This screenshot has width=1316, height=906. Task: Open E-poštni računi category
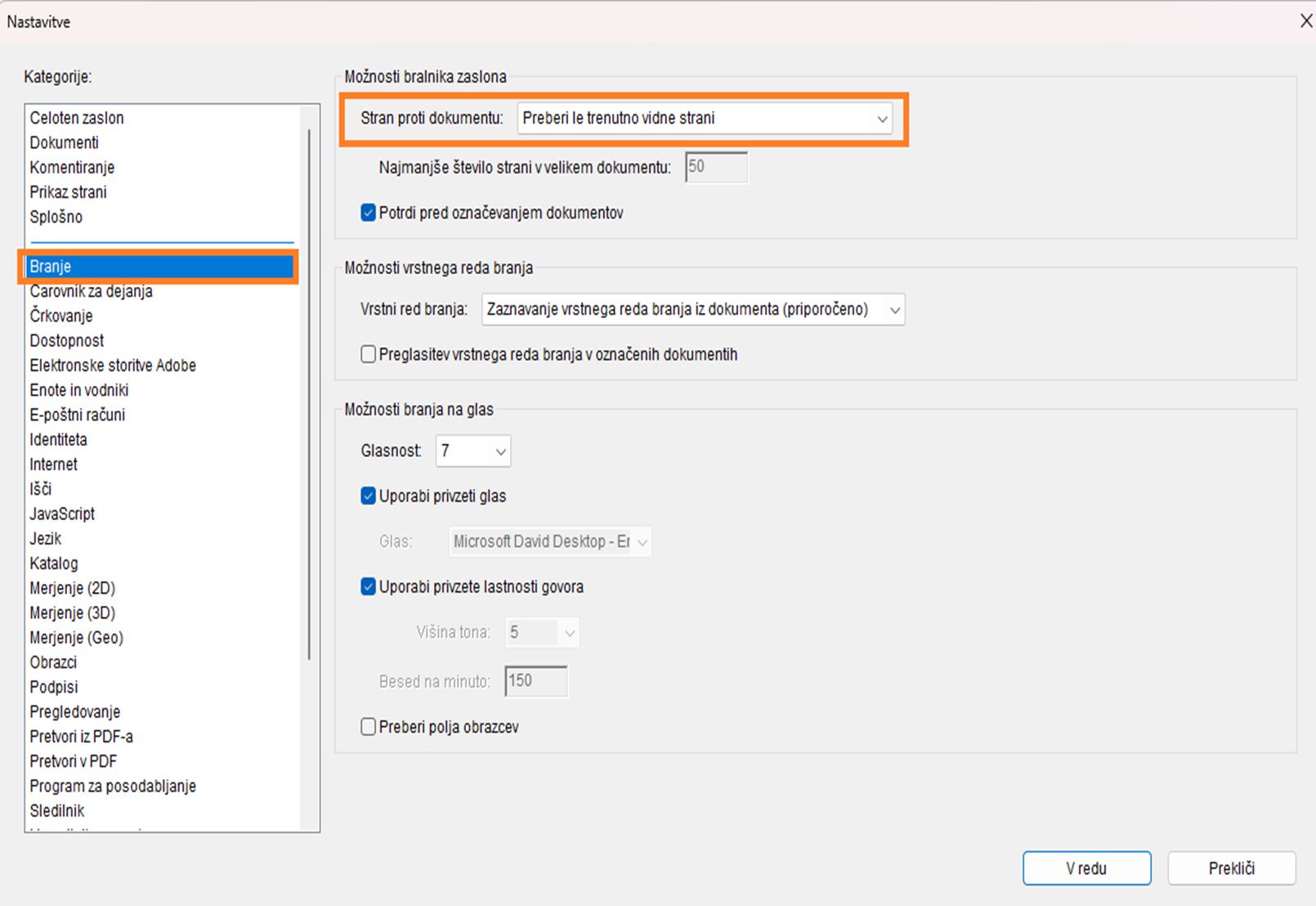[x=78, y=415]
